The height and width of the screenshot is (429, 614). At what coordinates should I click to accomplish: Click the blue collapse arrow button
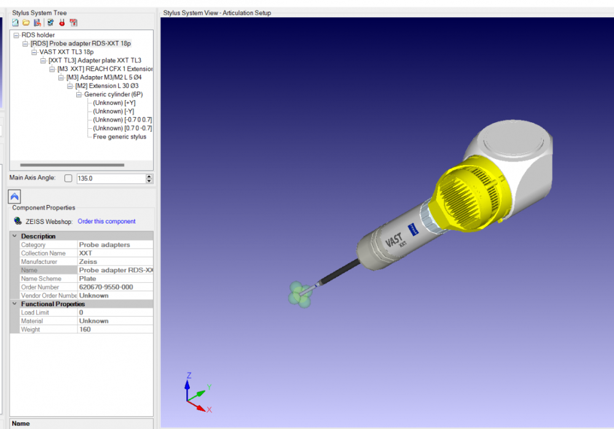click(15, 196)
